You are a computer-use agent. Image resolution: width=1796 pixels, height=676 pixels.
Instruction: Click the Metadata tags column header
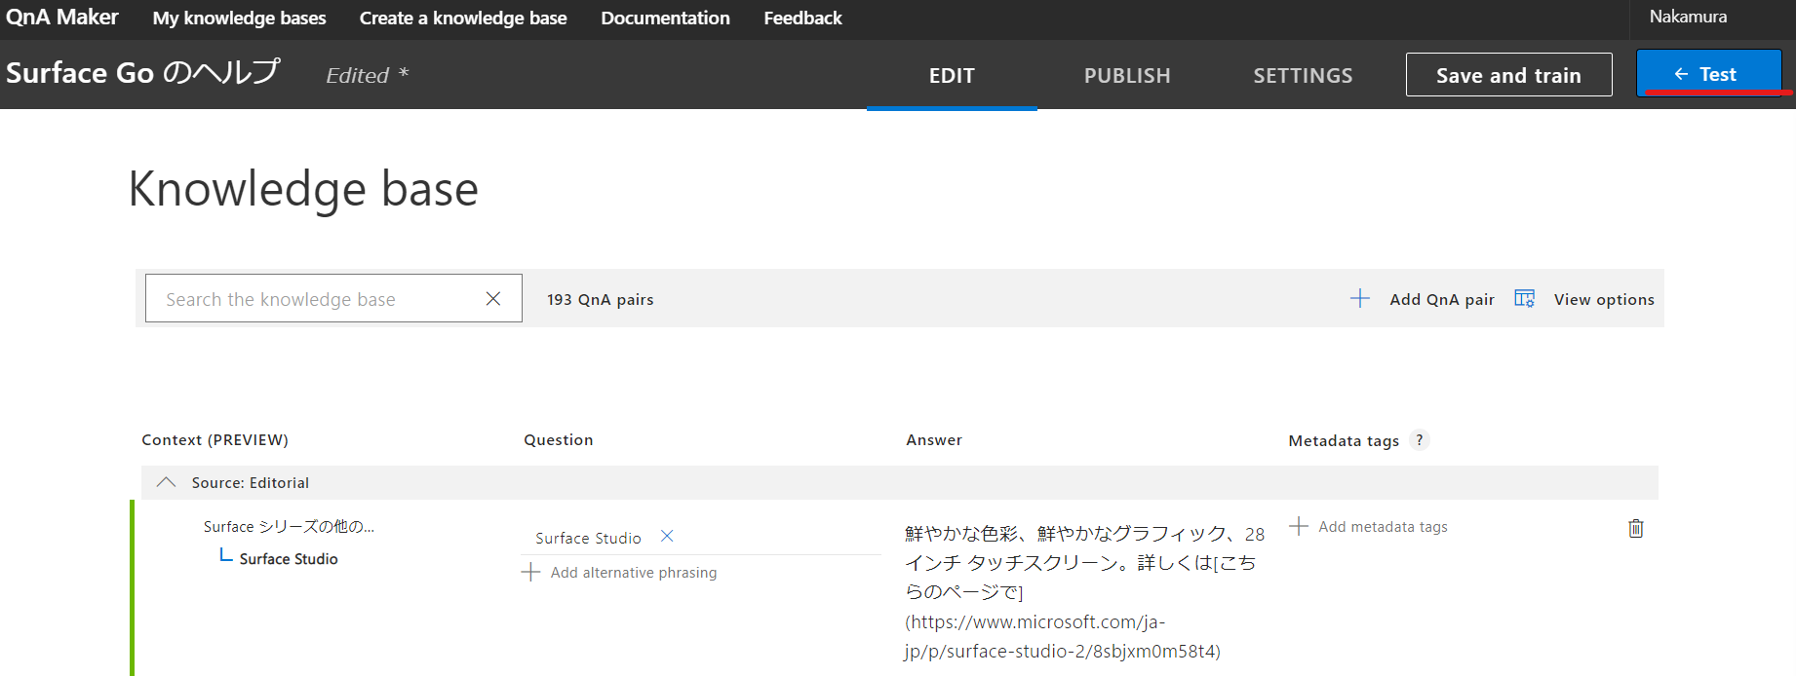[x=1344, y=441]
